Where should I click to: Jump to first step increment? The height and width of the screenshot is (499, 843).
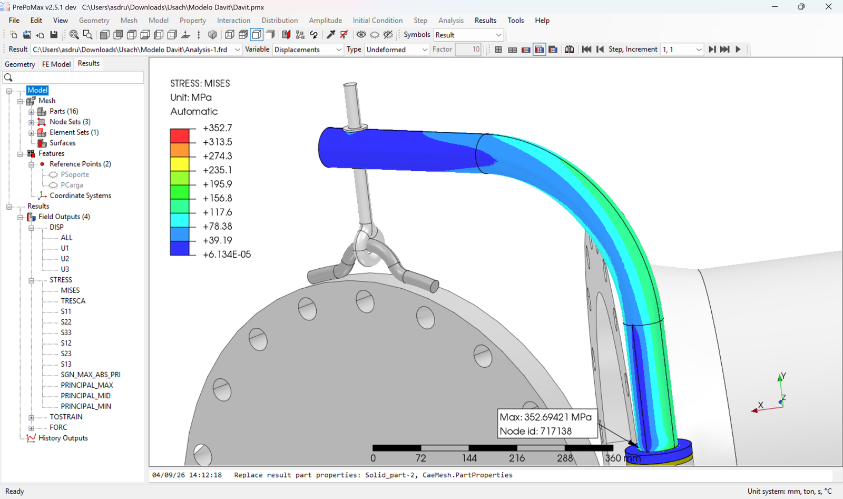586,49
